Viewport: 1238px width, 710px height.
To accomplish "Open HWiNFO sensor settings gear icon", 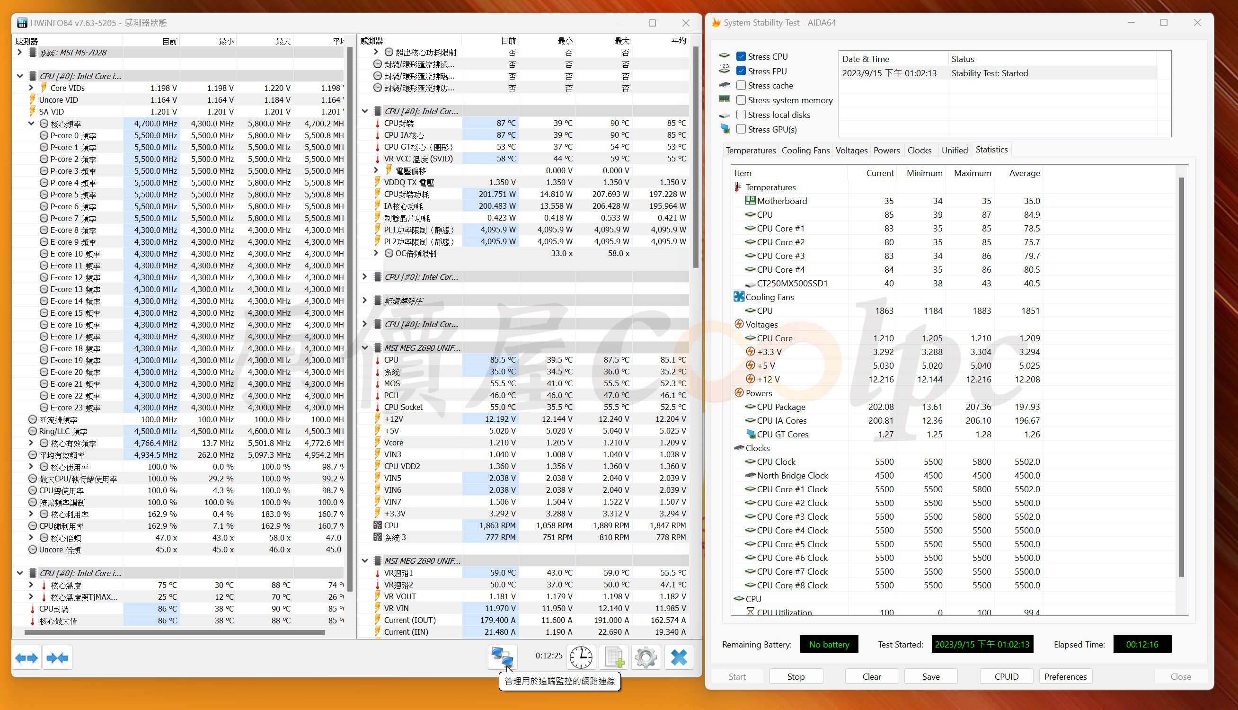I will pos(646,658).
